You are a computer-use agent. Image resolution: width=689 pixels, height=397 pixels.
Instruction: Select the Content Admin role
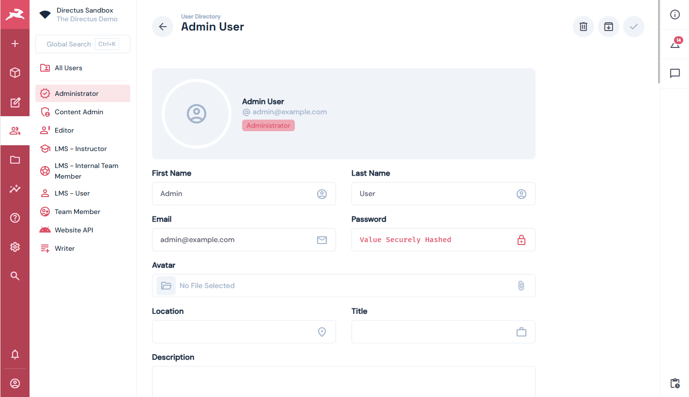pyautogui.click(x=79, y=112)
